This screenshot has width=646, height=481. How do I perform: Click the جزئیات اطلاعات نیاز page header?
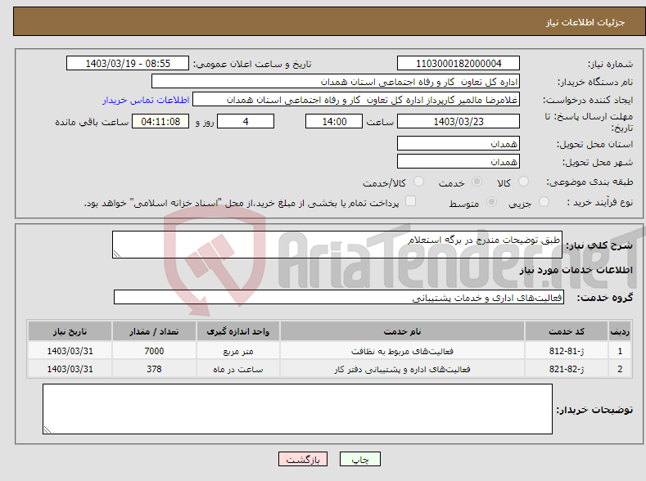pyautogui.click(x=585, y=22)
